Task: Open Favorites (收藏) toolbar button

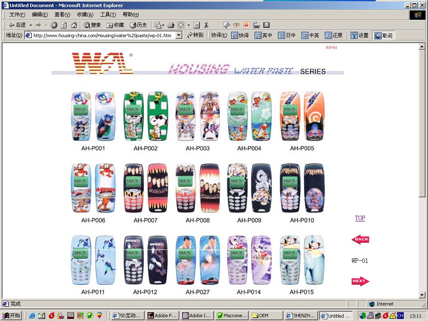Action: point(115,25)
